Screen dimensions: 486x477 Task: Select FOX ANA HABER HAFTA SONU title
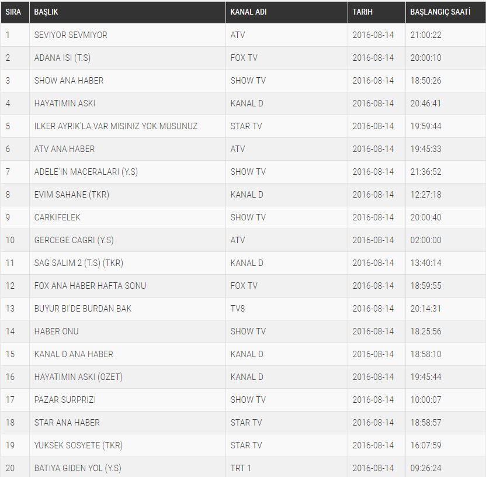click(x=90, y=286)
